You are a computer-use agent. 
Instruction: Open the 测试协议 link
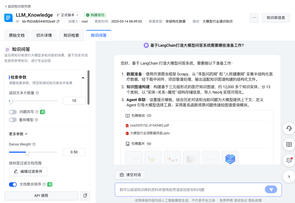pyautogui.click(x=241, y=200)
